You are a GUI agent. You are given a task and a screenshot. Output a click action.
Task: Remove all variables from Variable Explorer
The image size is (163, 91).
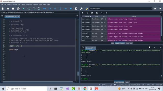click(97, 13)
